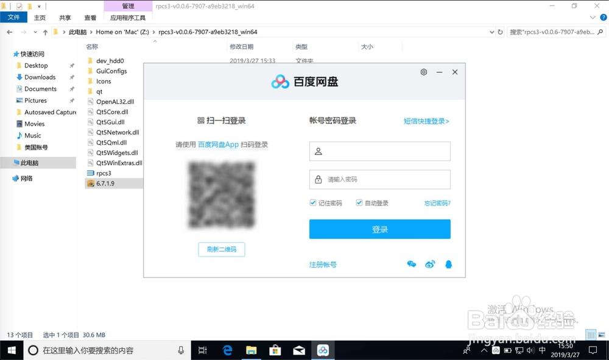The width and height of the screenshot is (609, 360).
Task: Toggle 记住密码 checkbox
Action: (x=312, y=203)
